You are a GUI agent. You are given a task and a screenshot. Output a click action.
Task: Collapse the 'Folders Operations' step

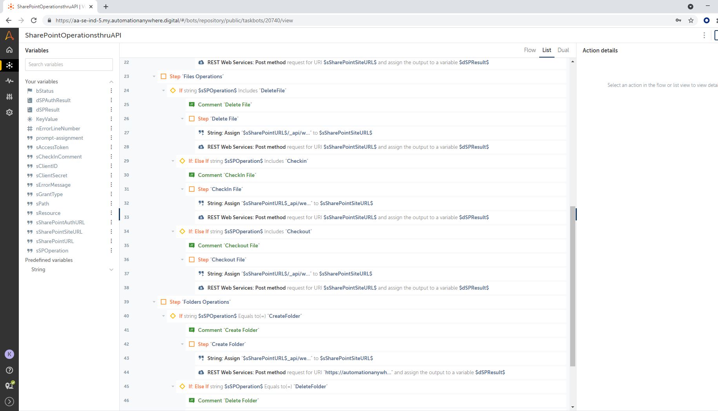click(154, 302)
